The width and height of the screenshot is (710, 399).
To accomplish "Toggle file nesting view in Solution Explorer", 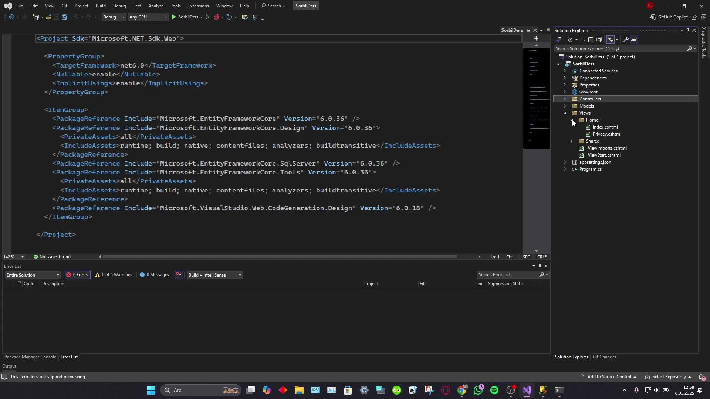I will pos(611,40).
